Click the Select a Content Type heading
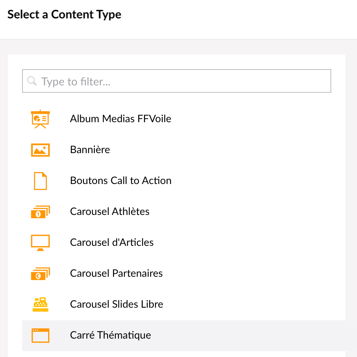Image resolution: width=357 pixels, height=357 pixels. click(64, 15)
